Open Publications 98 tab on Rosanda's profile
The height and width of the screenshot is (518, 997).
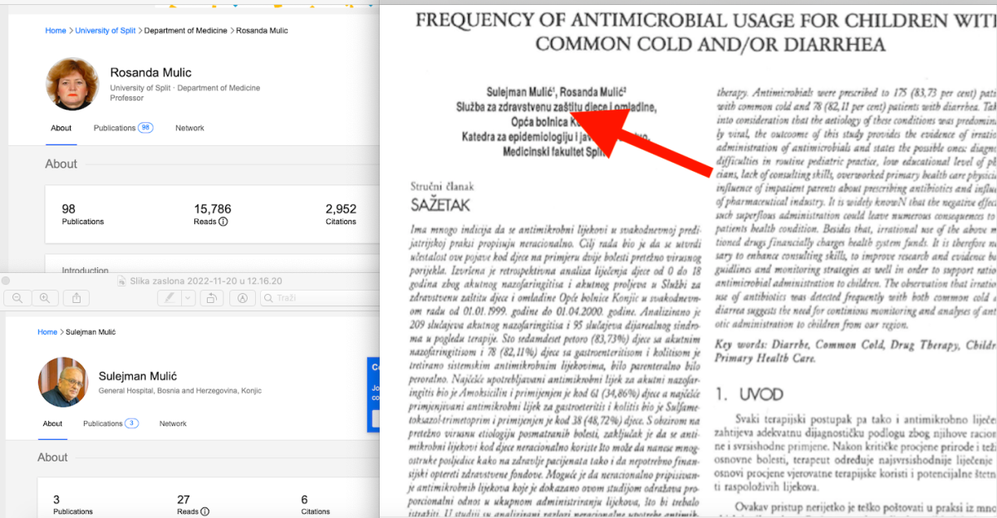coord(123,128)
